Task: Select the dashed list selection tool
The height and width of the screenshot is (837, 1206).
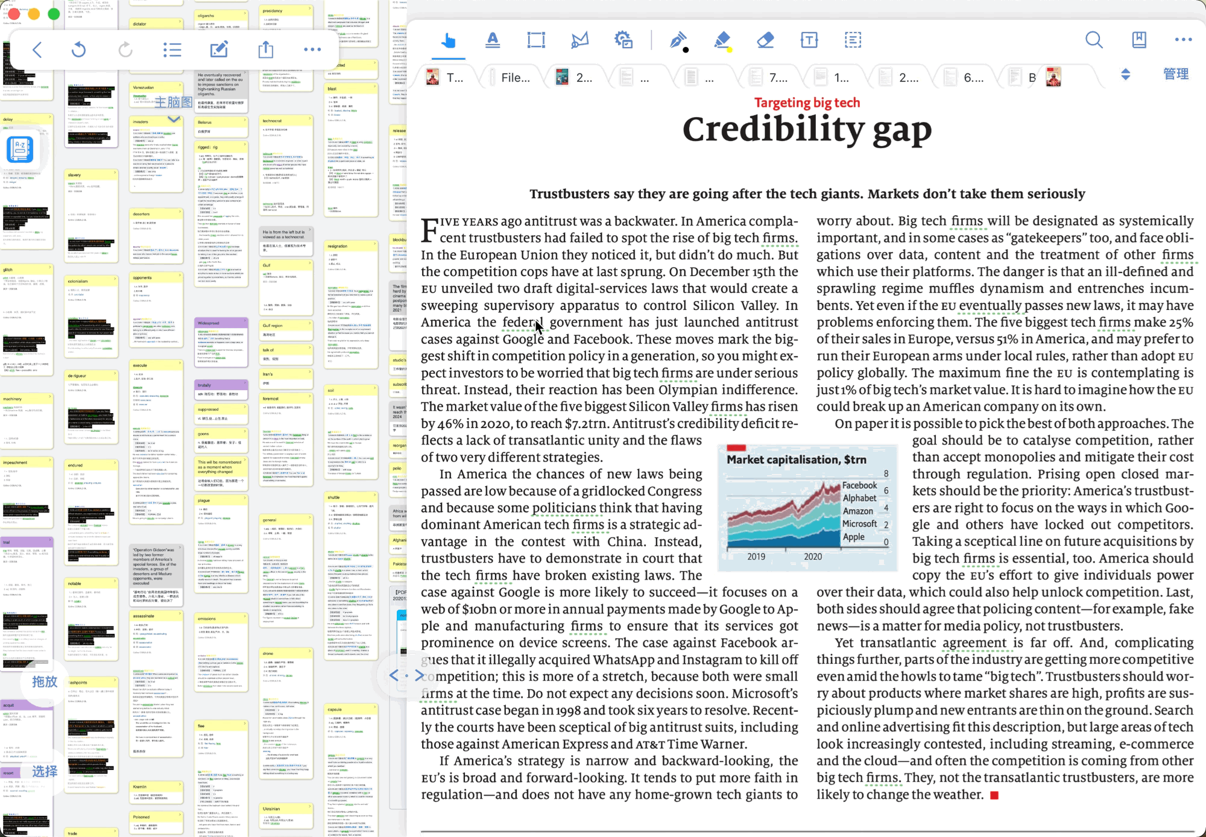Action: 853,40
